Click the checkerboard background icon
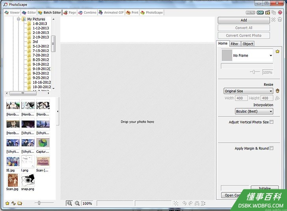This screenshot has width=287, height=211. click(x=176, y=203)
